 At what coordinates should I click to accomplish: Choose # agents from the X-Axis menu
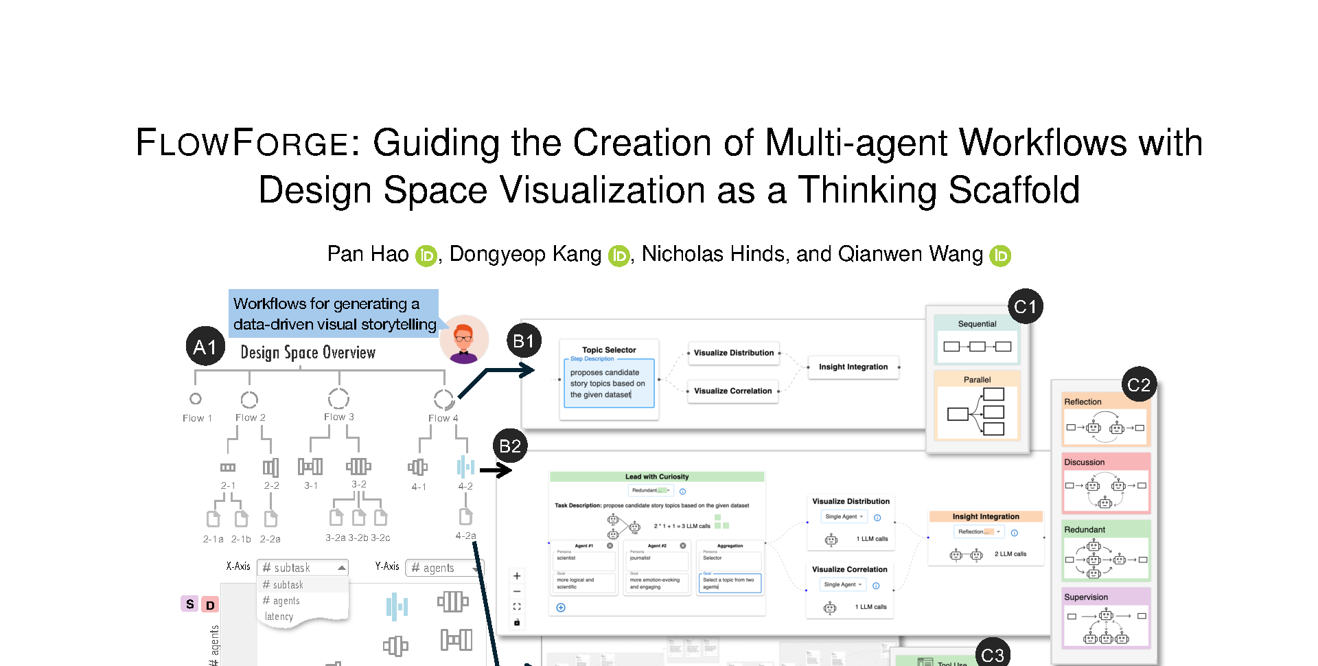[x=281, y=601]
